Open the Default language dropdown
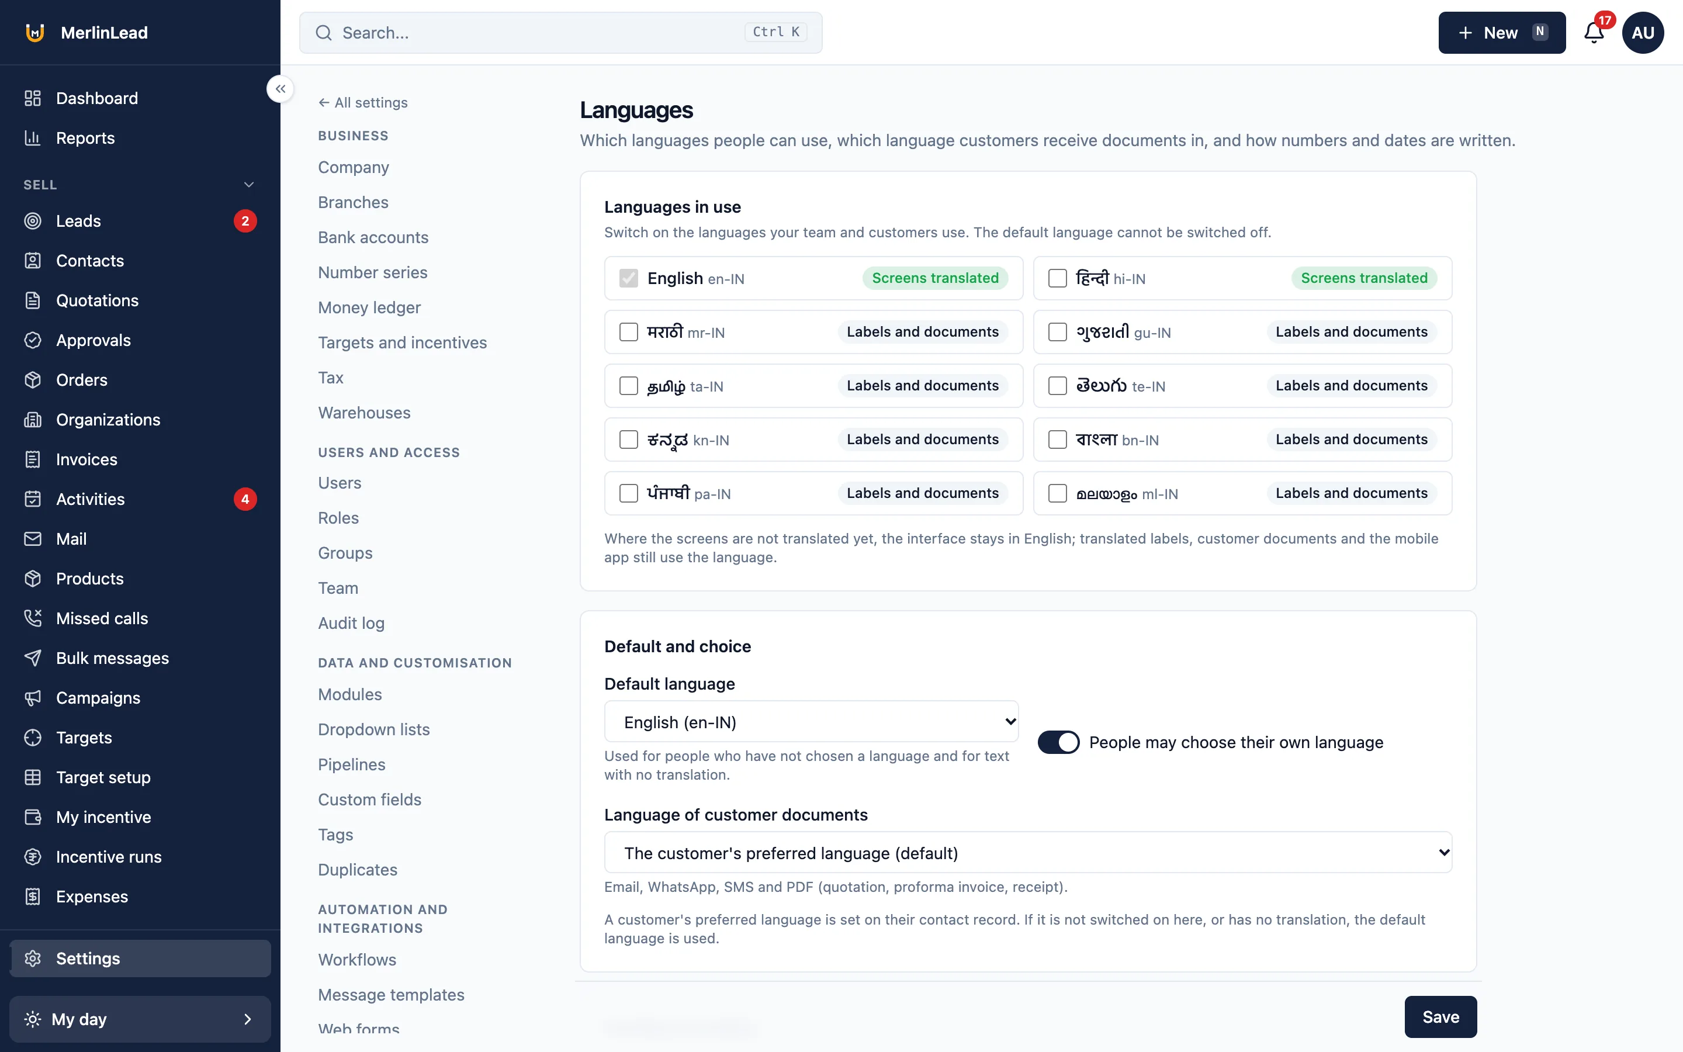 click(812, 722)
